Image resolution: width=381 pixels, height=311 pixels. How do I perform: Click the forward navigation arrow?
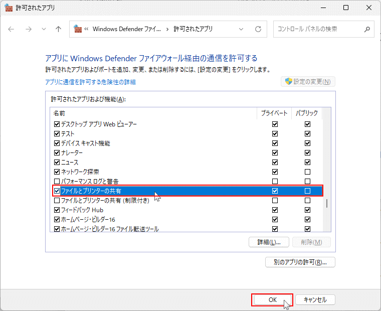tap(29, 30)
